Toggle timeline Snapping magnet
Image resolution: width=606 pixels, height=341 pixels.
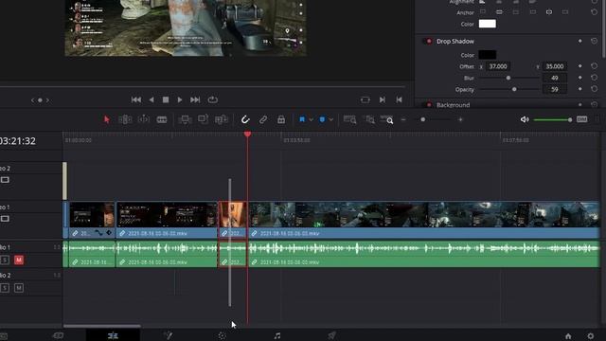245,119
